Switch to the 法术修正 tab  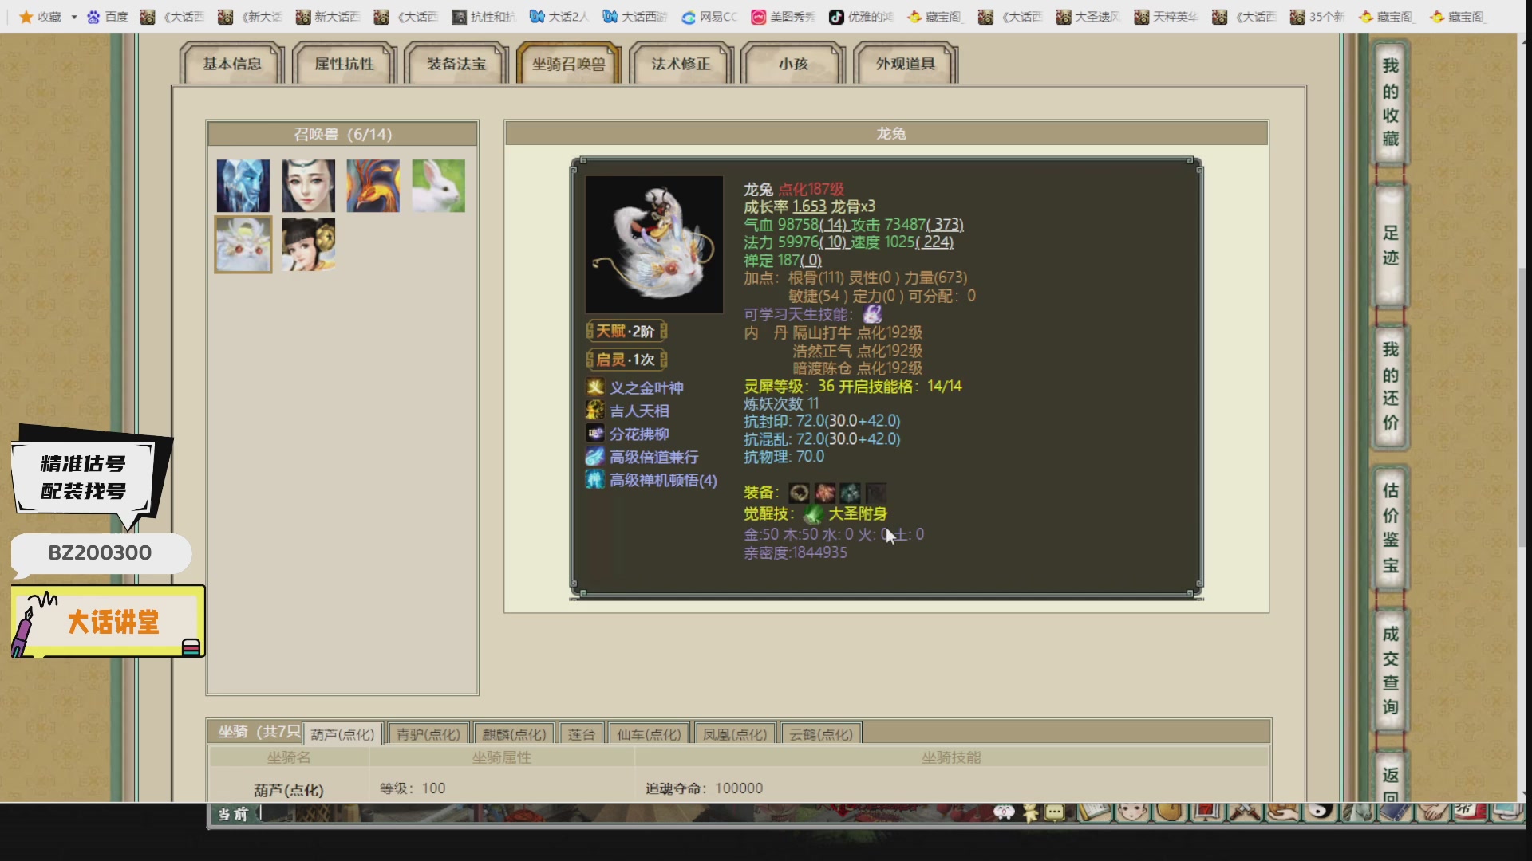tap(681, 64)
